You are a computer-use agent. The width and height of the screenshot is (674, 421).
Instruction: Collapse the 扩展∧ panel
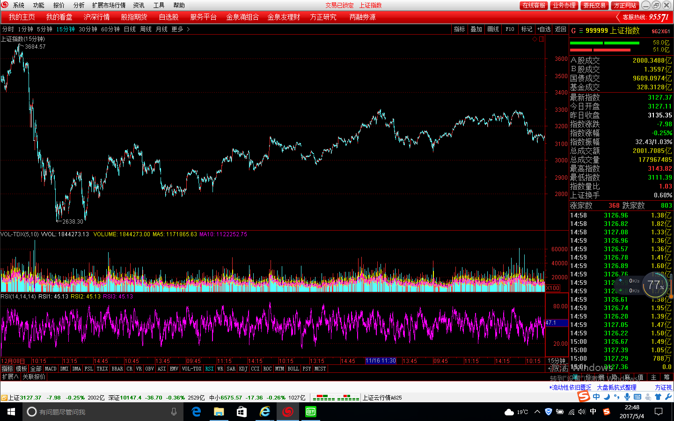(x=10, y=377)
